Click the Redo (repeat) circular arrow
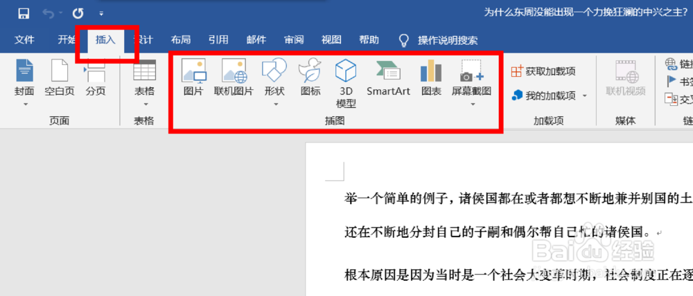 coord(78,14)
